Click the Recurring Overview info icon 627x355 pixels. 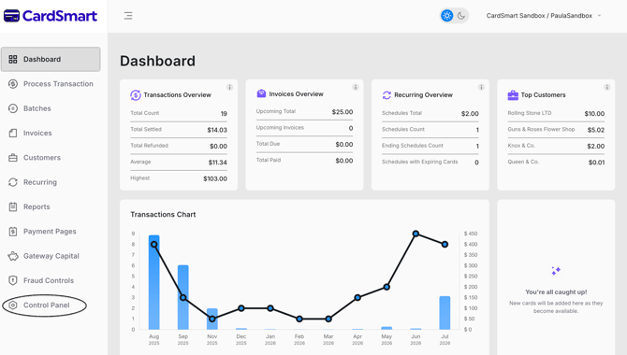point(481,87)
